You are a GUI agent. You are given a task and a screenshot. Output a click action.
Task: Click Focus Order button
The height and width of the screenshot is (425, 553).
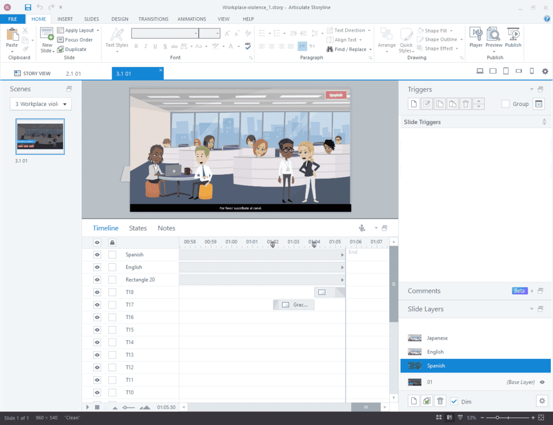pos(75,40)
